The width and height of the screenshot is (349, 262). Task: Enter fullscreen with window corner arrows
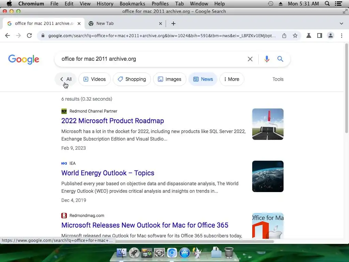coord(345,11)
